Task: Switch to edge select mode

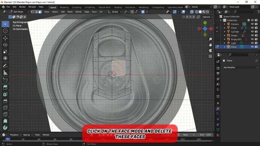Action: pyautogui.click(x=36, y=12)
